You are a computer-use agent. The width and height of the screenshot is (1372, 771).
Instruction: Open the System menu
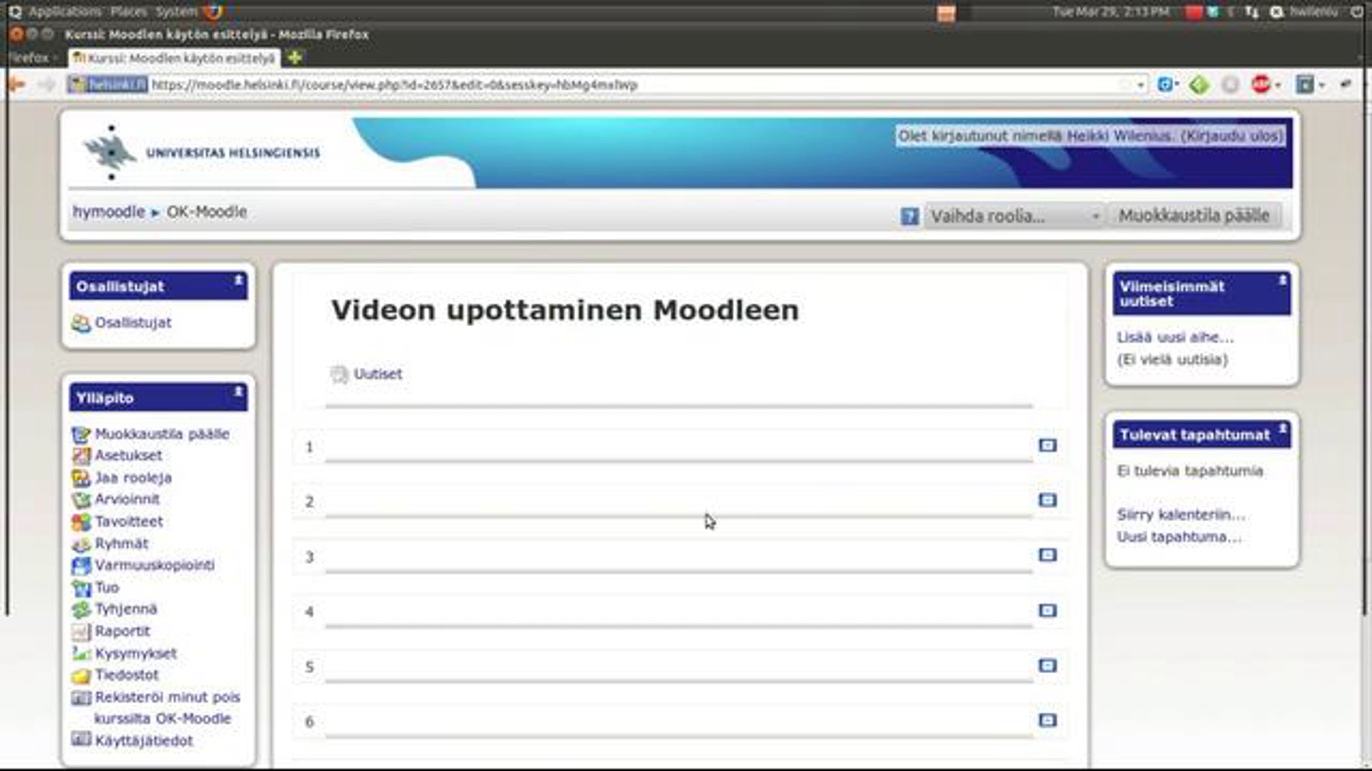(x=176, y=11)
